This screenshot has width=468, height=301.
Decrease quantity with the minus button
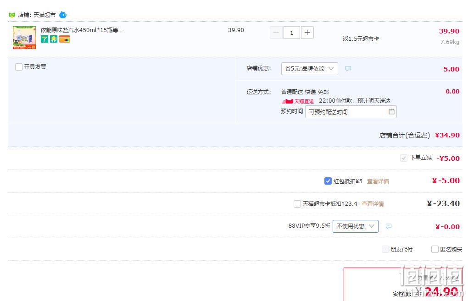pos(276,33)
